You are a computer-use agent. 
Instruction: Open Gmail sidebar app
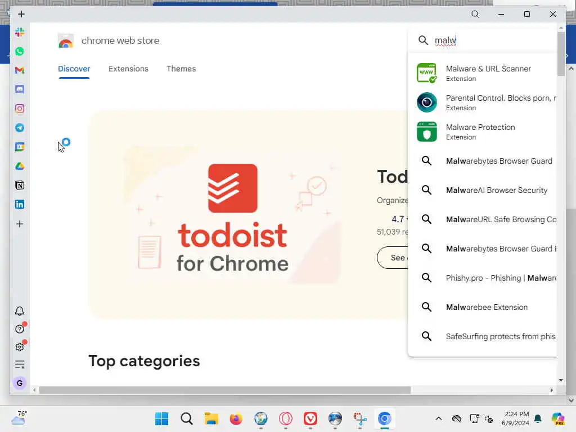(x=20, y=70)
